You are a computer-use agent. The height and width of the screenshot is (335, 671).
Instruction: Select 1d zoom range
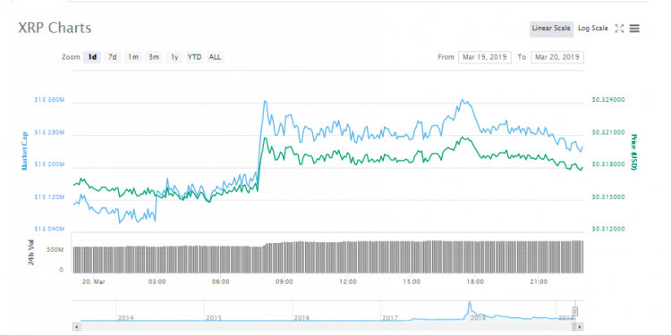92,57
